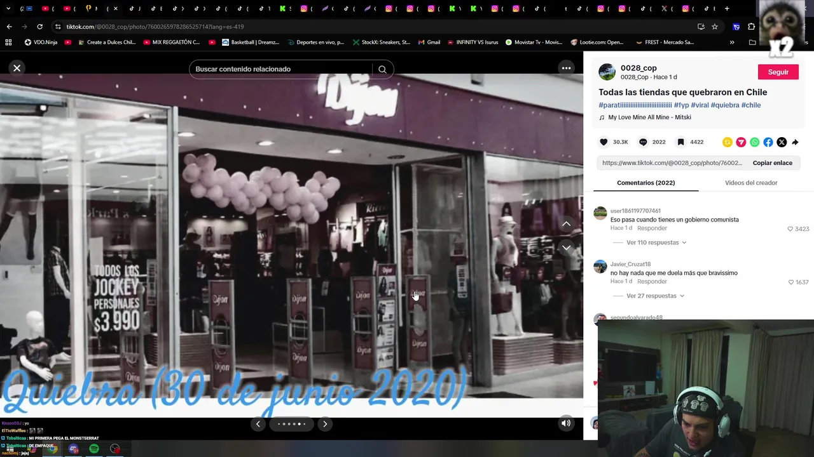
Task: Show more bookmarks with double chevron
Action: point(732,43)
